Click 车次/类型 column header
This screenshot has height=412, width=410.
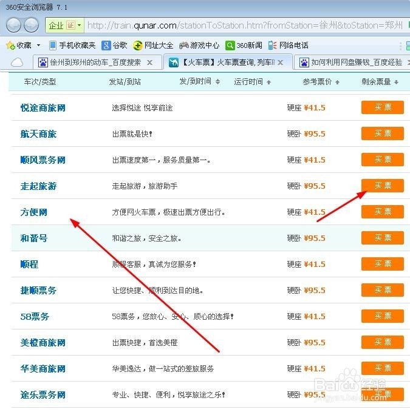[x=40, y=82]
